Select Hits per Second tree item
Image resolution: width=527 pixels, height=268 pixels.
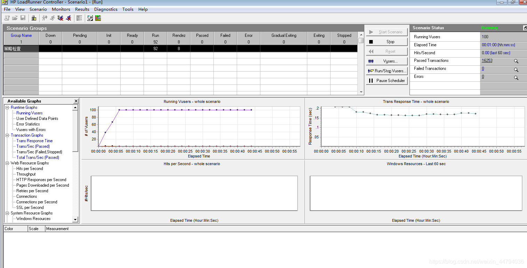pyautogui.click(x=30, y=169)
